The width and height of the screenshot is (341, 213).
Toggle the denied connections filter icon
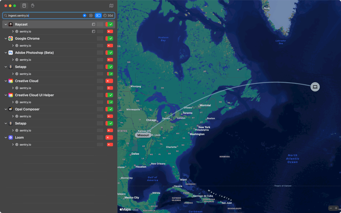(x=98, y=15)
